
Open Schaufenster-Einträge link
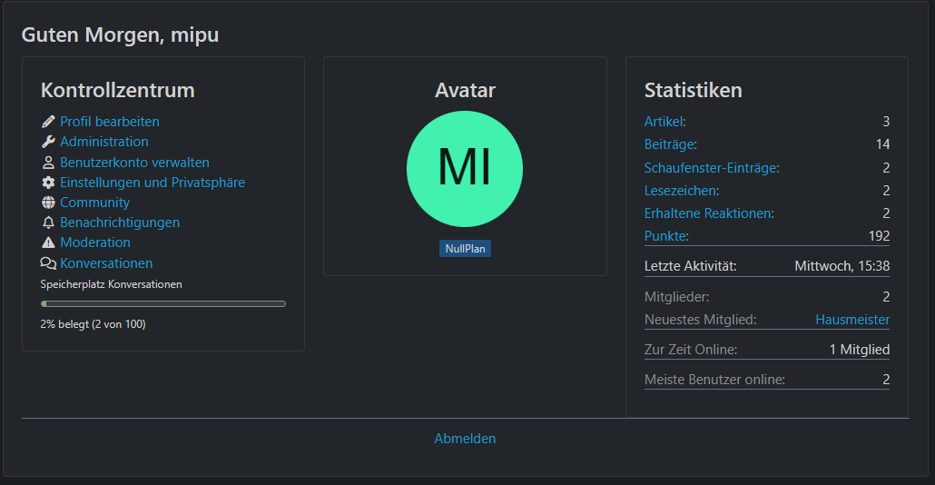click(712, 168)
